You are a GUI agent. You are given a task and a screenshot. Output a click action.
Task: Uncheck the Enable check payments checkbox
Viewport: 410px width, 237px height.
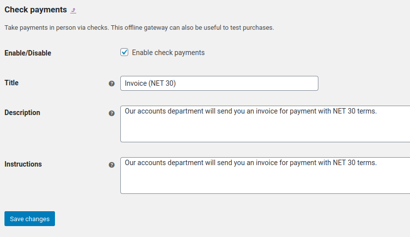click(124, 53)
